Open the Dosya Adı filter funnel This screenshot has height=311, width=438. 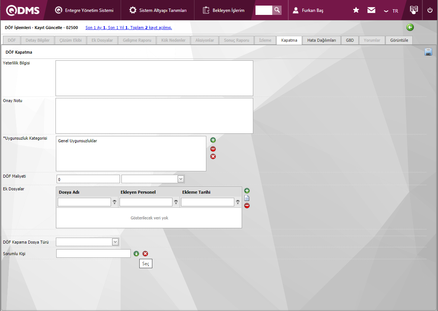tap(115, 202)
